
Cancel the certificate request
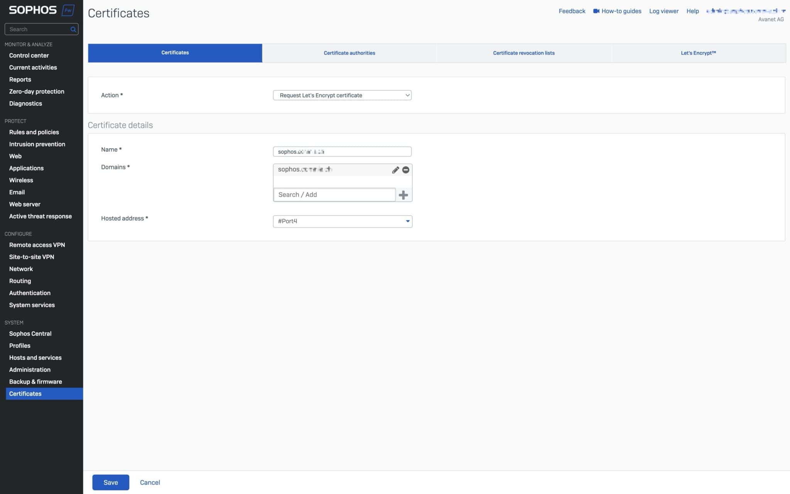pos(150,482)
